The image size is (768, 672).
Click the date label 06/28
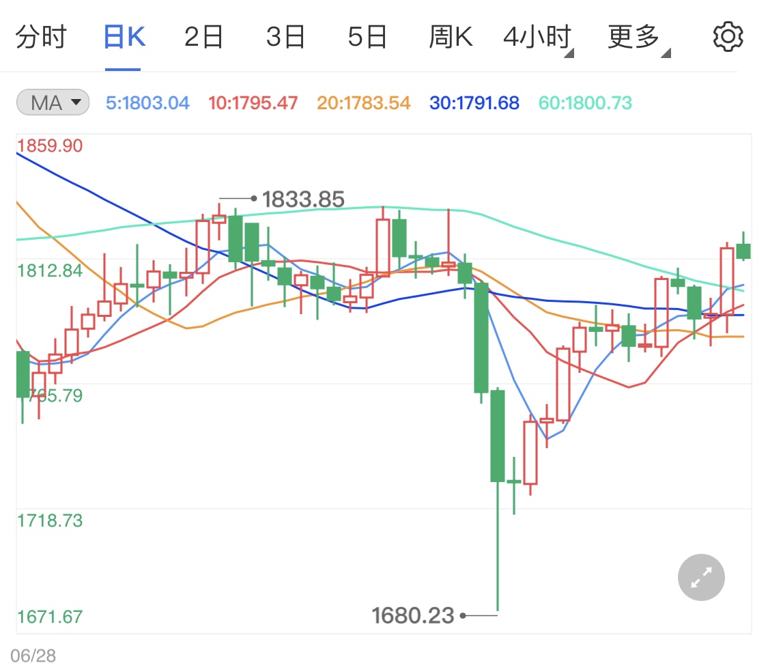33,656
